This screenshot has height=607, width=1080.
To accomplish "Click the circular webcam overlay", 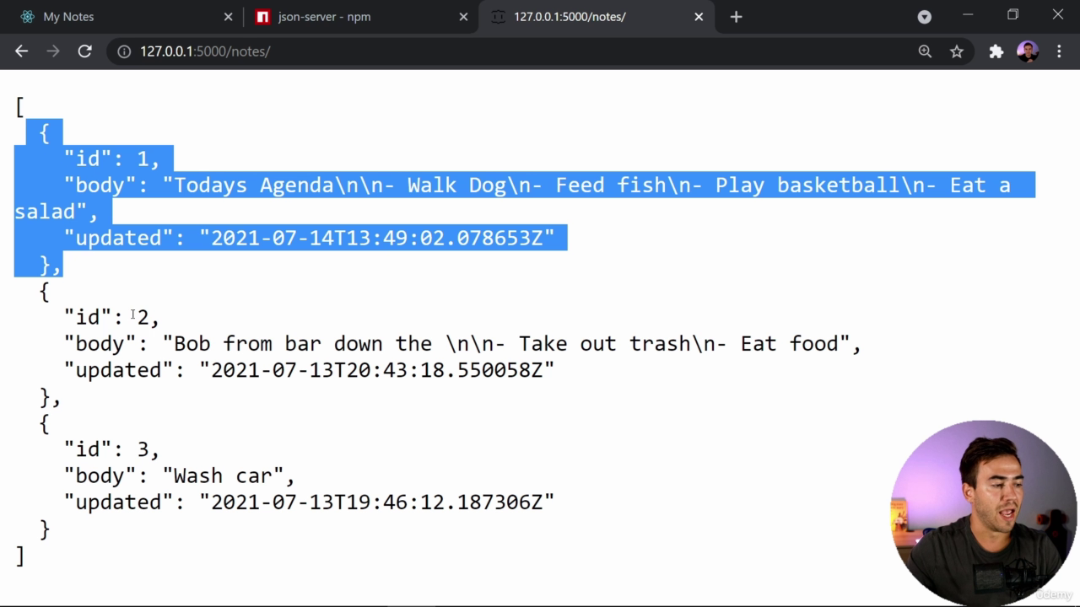I will click(983, 506).
